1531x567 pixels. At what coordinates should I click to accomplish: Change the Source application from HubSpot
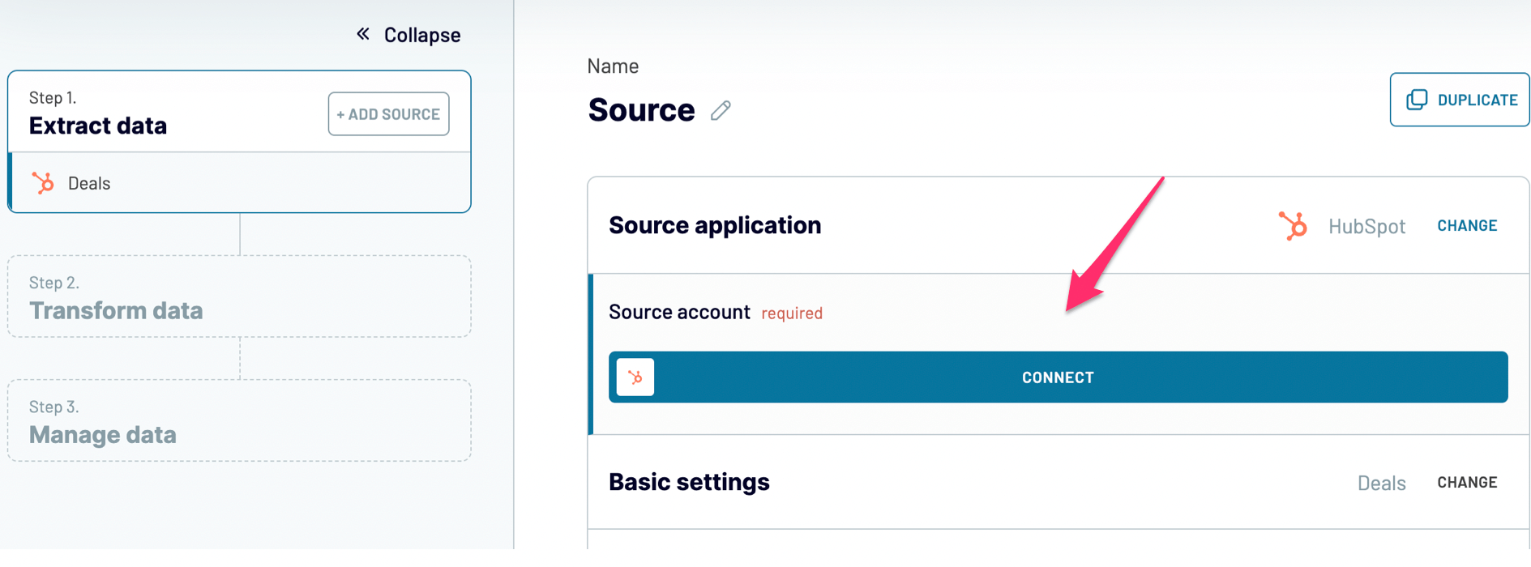1467,225
